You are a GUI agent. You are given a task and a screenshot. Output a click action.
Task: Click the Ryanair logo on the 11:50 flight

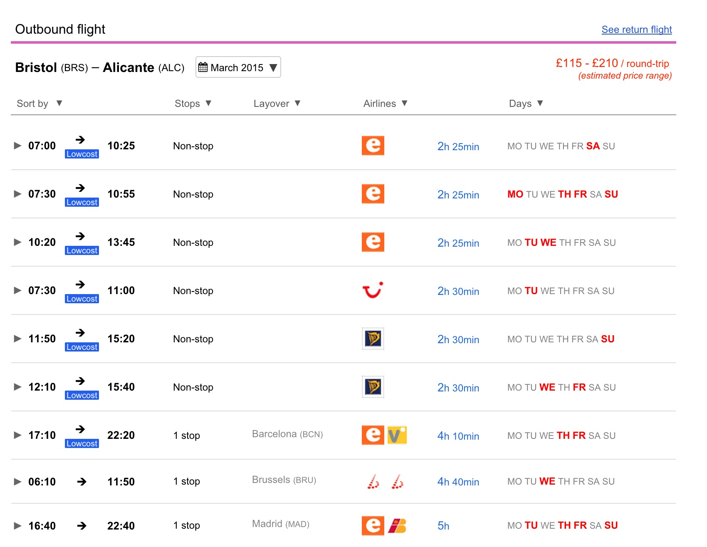point(373,339)
